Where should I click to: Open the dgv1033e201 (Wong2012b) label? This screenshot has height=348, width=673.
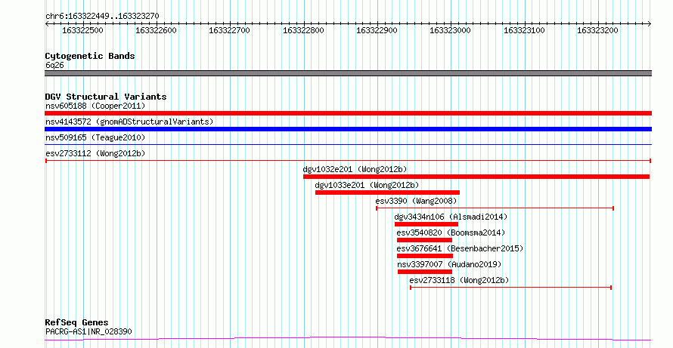coord(367,185)
